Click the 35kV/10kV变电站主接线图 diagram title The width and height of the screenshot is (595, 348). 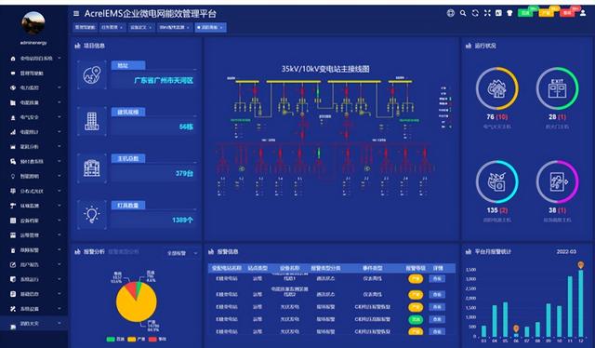[325, 69]
